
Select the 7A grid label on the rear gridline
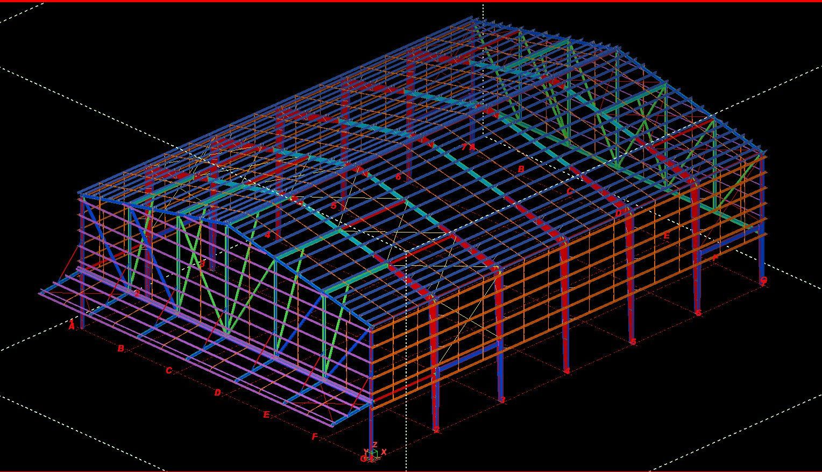(468, 147)
